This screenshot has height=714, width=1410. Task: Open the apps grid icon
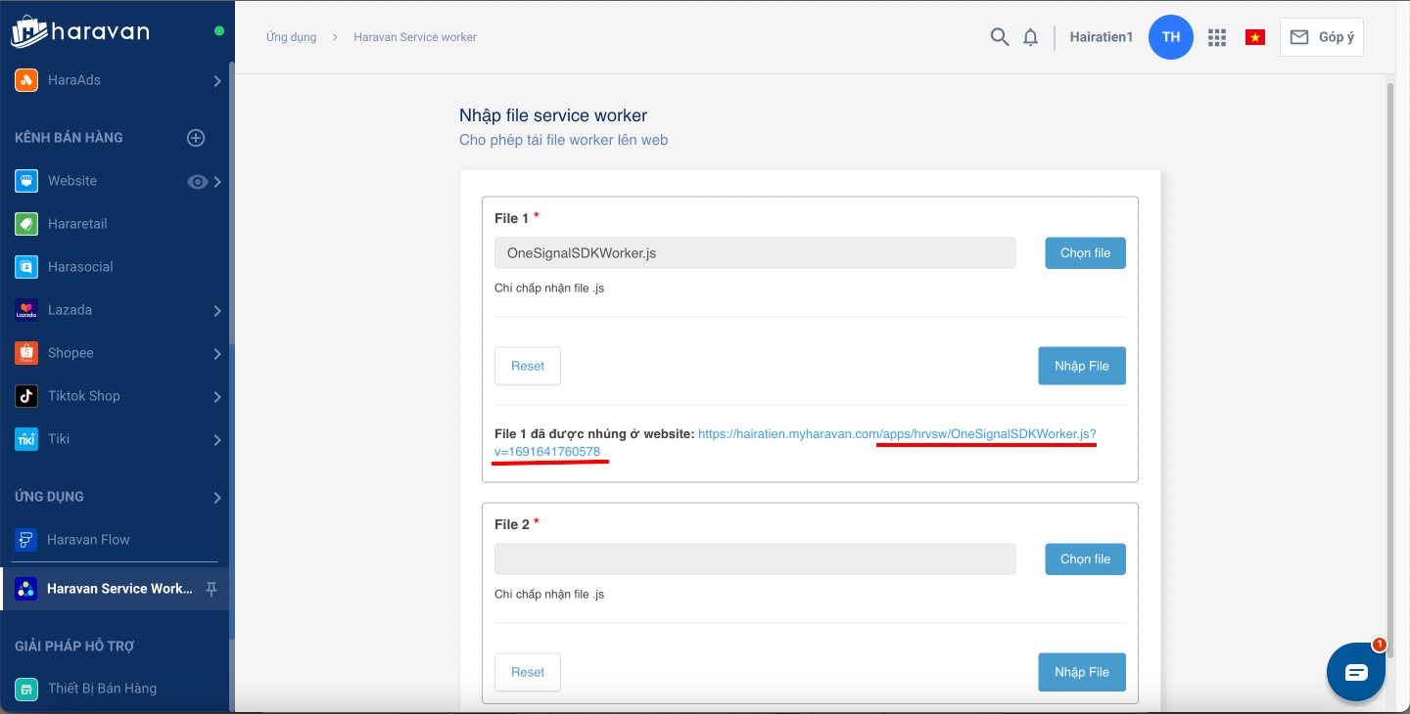(x=1217, y=37)
